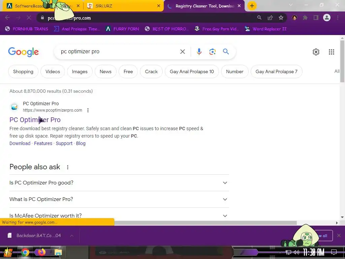
Task: Start a voice search with microphone
Action: (x=199, y=52)
